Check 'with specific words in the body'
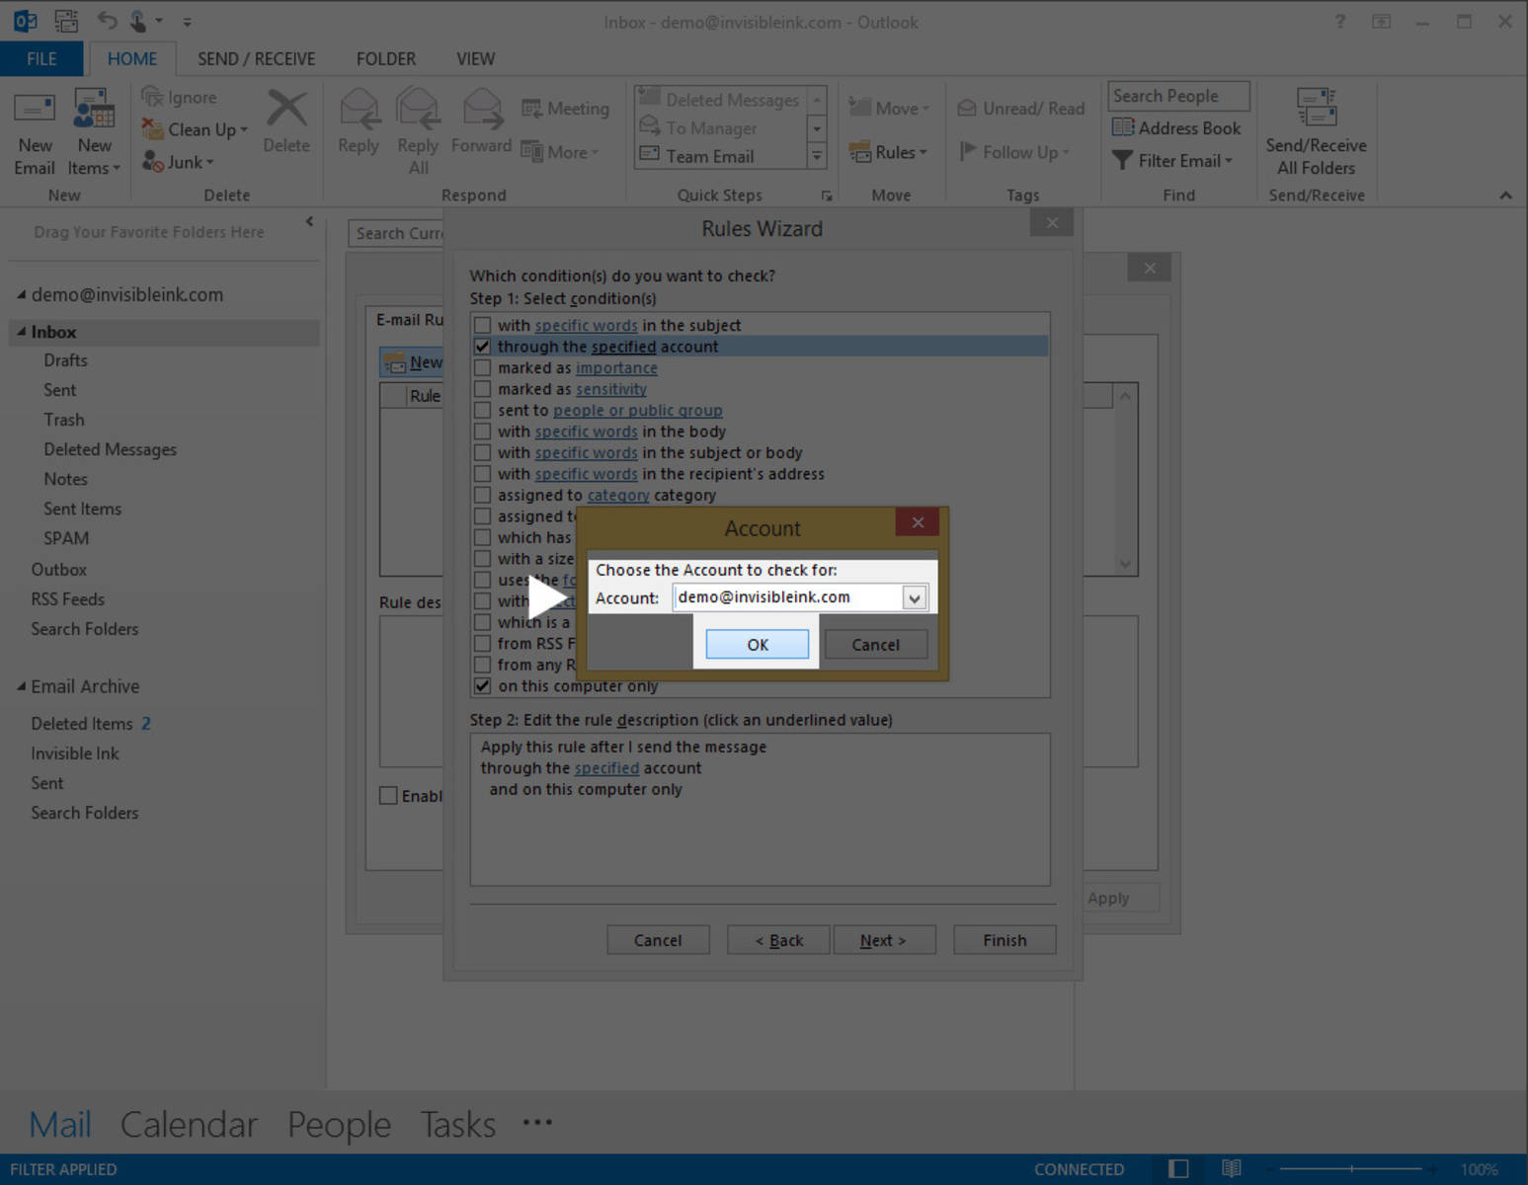1528x1185 pixels. [x=482, y=432]
